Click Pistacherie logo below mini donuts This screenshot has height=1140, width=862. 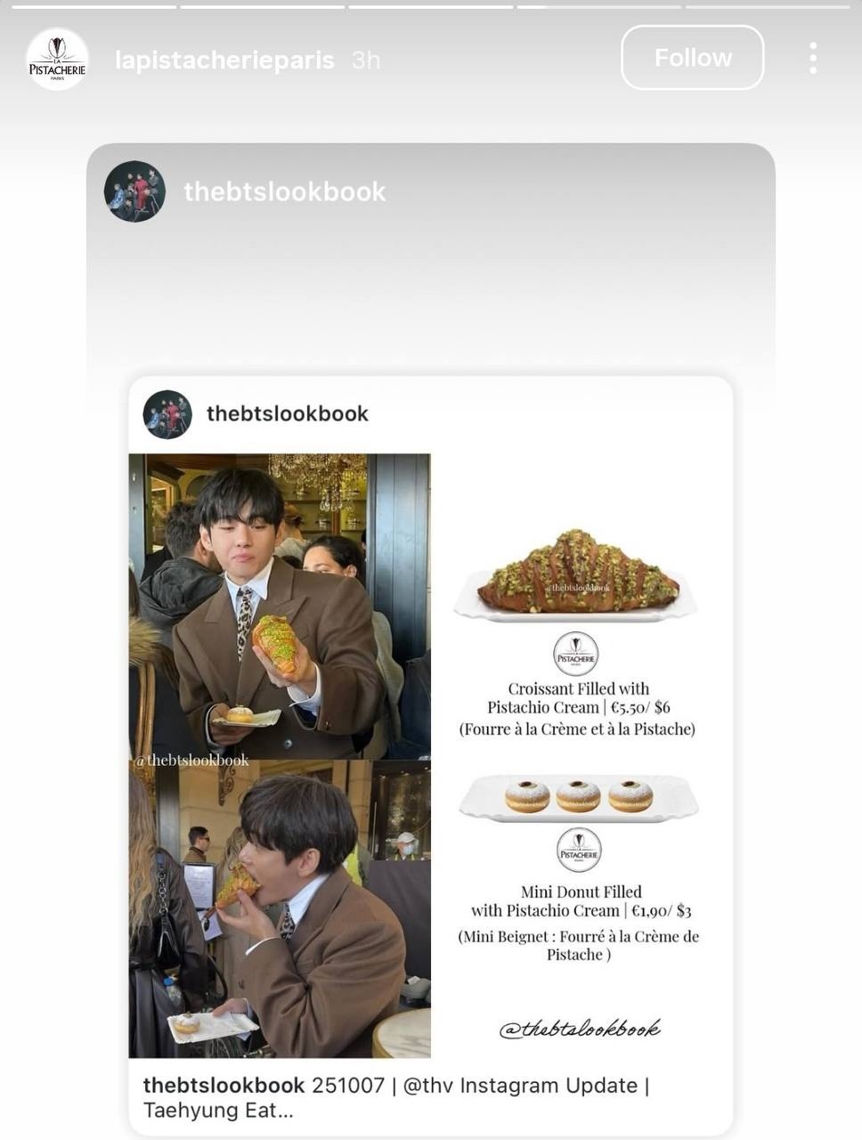pyautogui.click(x=579, y=851)
